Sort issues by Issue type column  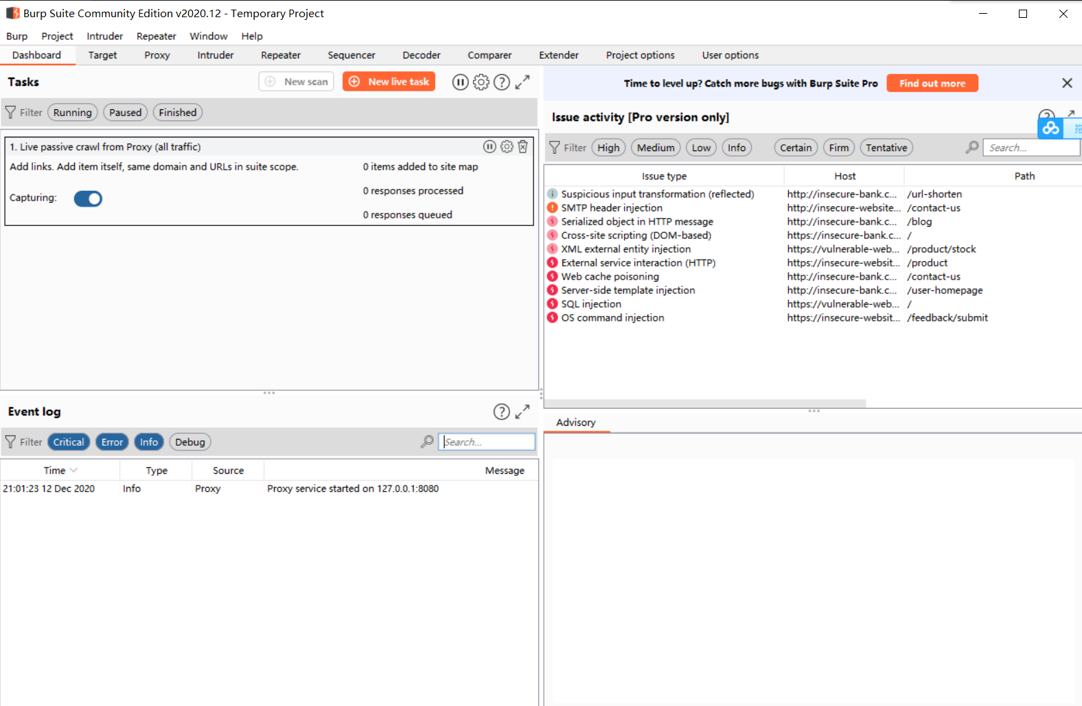[x=664, y=176]
